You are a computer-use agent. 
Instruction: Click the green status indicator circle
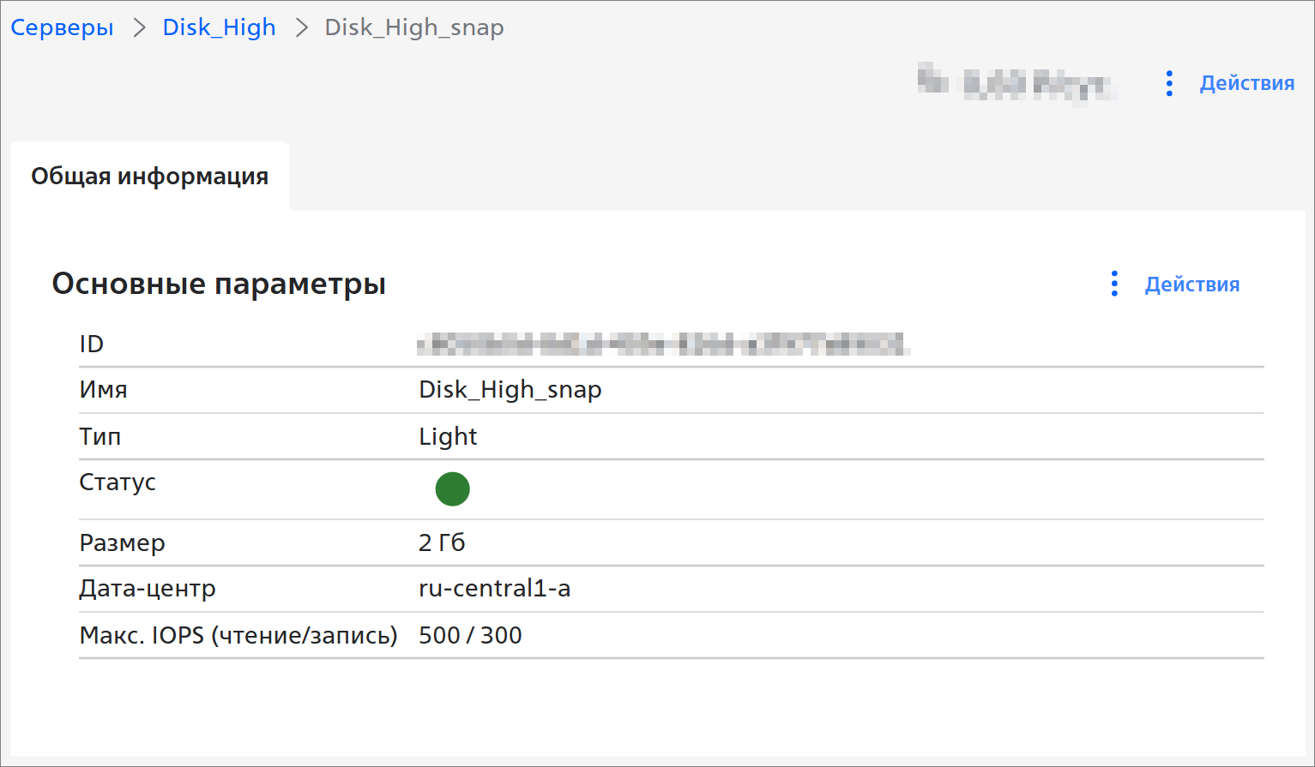tap(452, 489)
